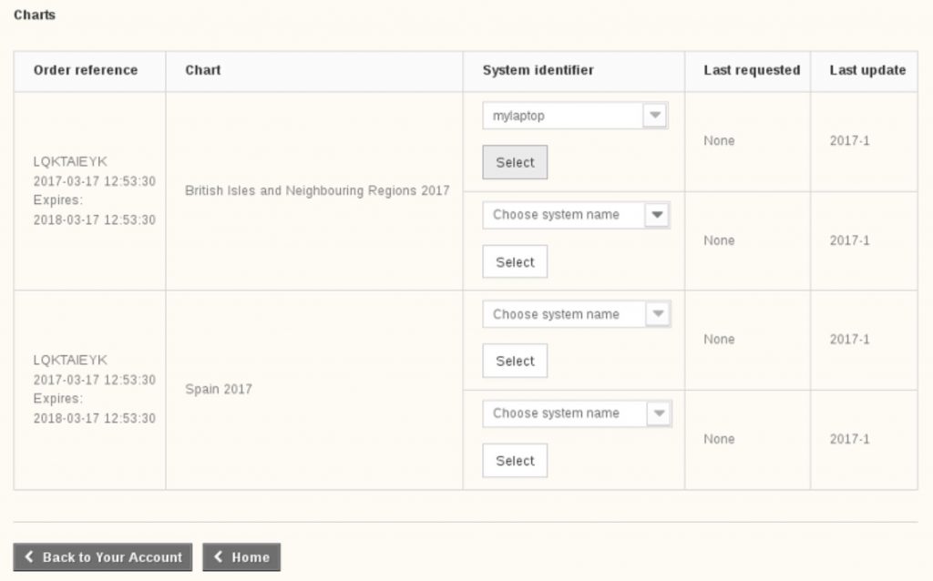933x581 pixels.
Task: Click expiry date 2018-03-17 in British Isles row
Action: pyautogui.click(x=95, y=220)
